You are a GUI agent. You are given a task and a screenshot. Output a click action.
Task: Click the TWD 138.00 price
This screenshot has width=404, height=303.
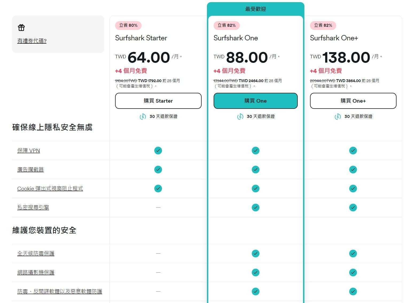(340, 57)
